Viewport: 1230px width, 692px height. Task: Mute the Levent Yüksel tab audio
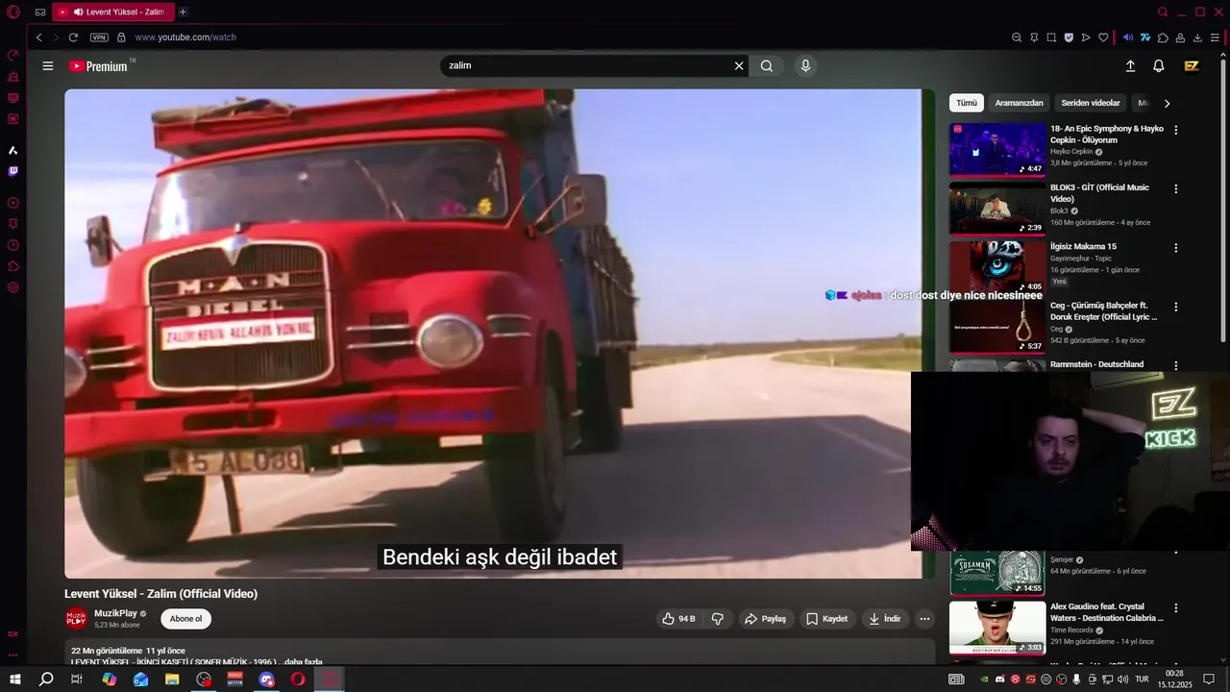[x=78, y=12]
